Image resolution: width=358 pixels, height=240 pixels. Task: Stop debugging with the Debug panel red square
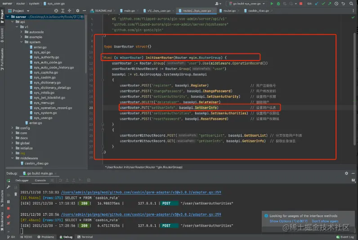coord(9,209)
